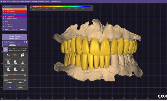Click the upper central incisor in viewport
Screen dimensions: 167x101
(x=94, y=47)
